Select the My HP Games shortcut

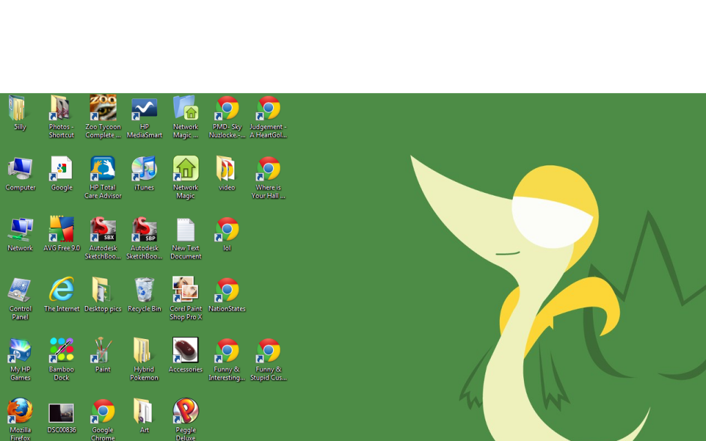pos(20,351)
